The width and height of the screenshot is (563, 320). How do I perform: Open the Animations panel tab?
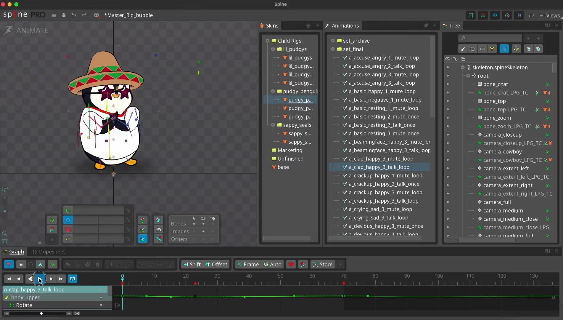coord(342,25)
